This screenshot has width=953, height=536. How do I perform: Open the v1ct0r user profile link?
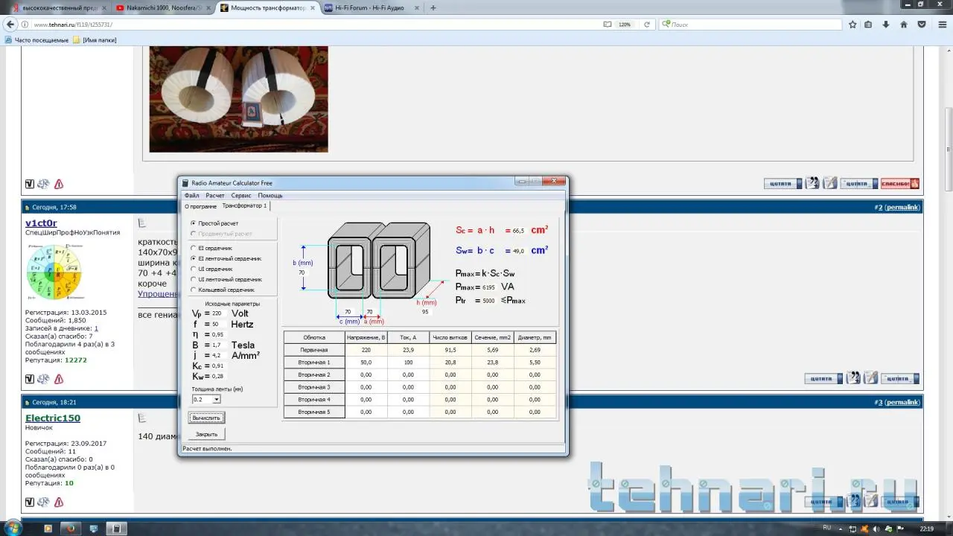(41, 223)
